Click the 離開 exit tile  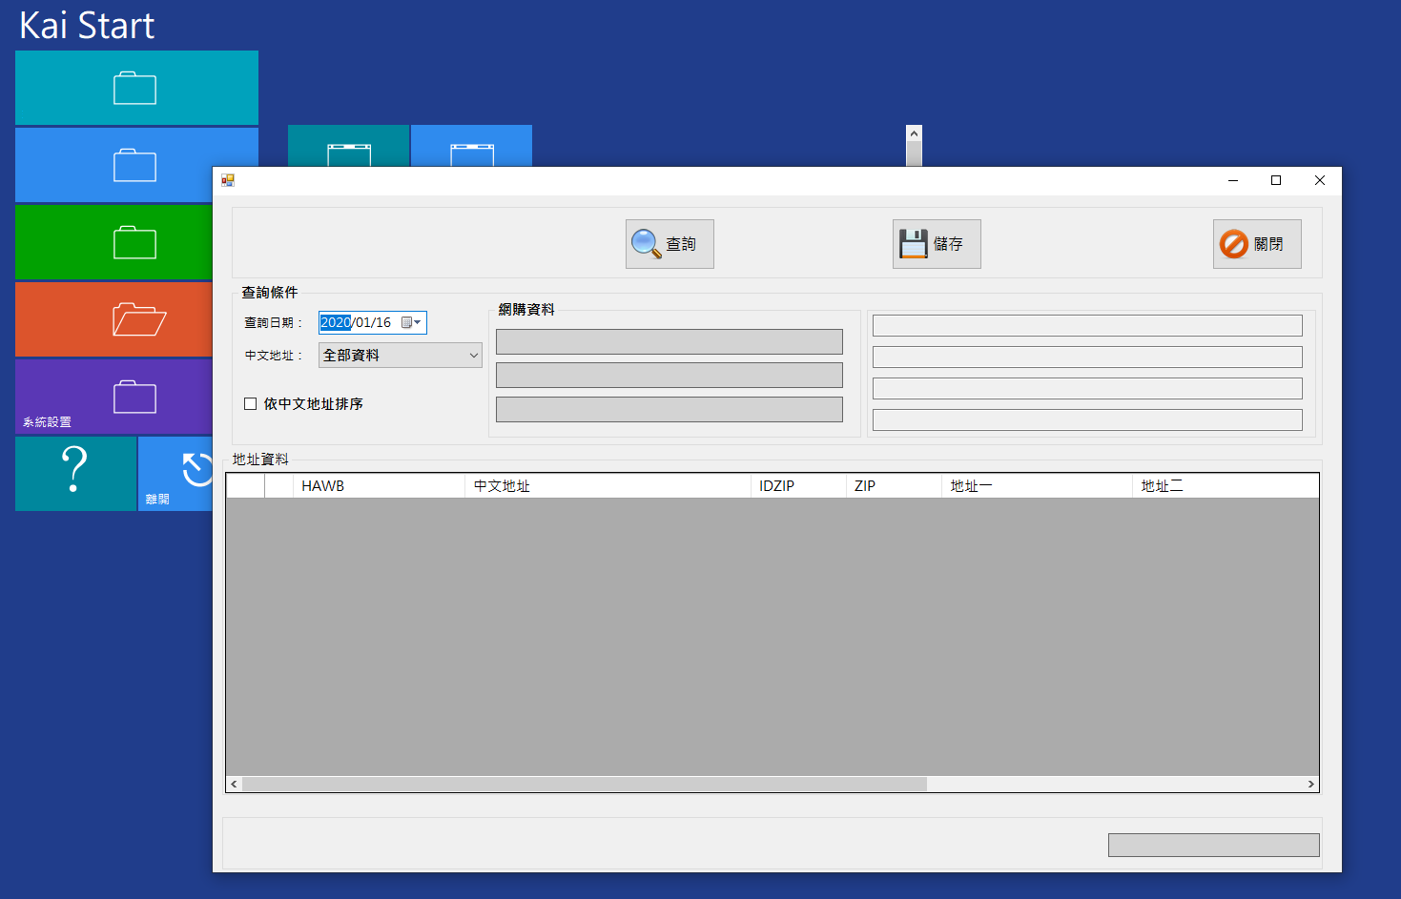[x=176, y=473]
